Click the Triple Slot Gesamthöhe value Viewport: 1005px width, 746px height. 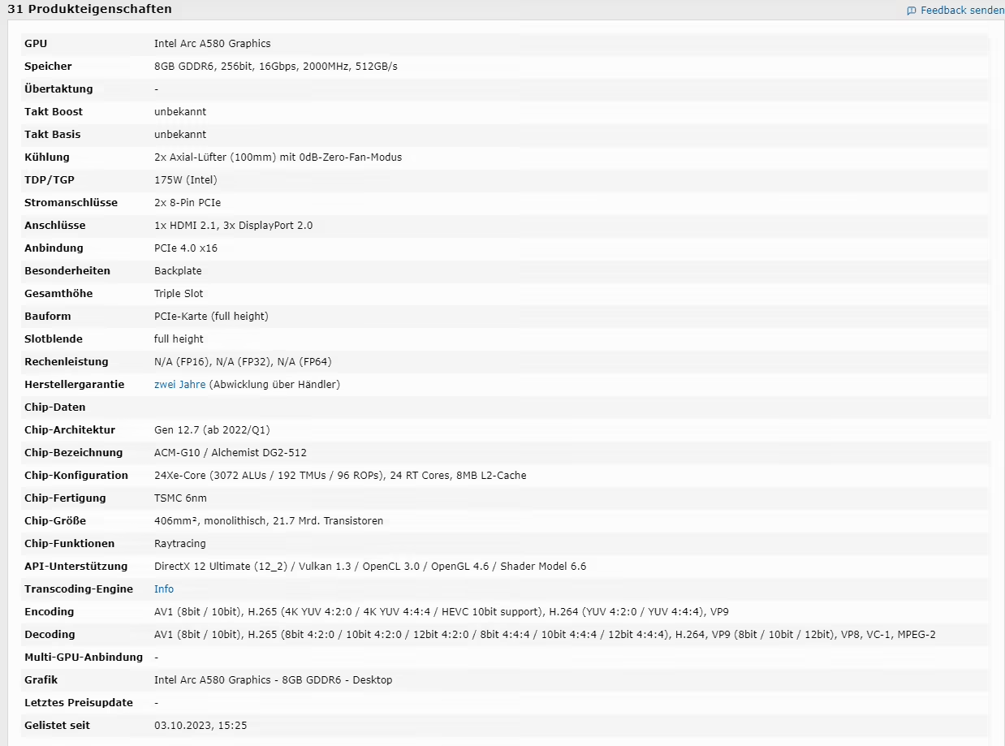(179, 293)
